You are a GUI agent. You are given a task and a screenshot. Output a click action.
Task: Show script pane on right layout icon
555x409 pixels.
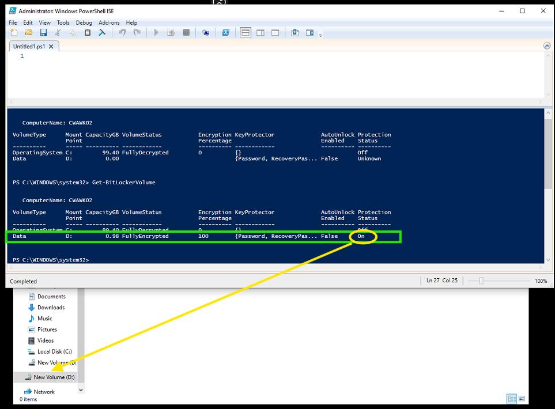click(260, 33)
